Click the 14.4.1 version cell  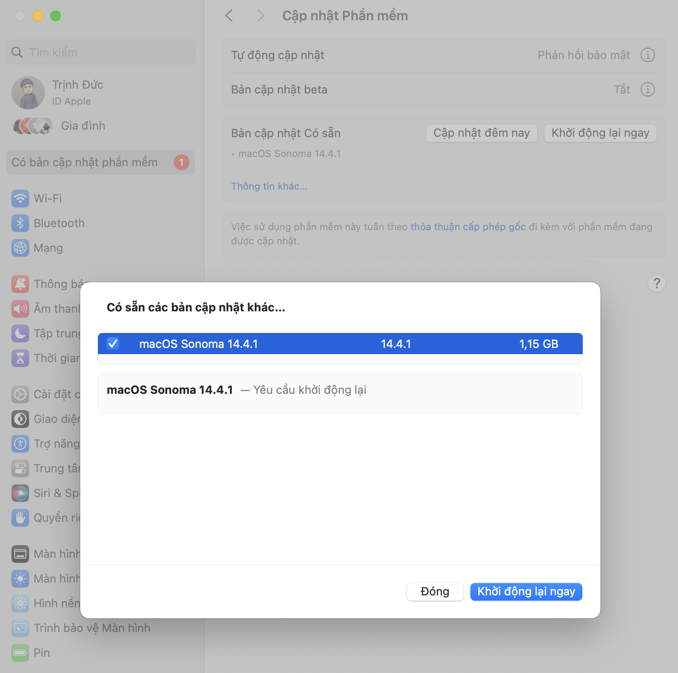396,344
